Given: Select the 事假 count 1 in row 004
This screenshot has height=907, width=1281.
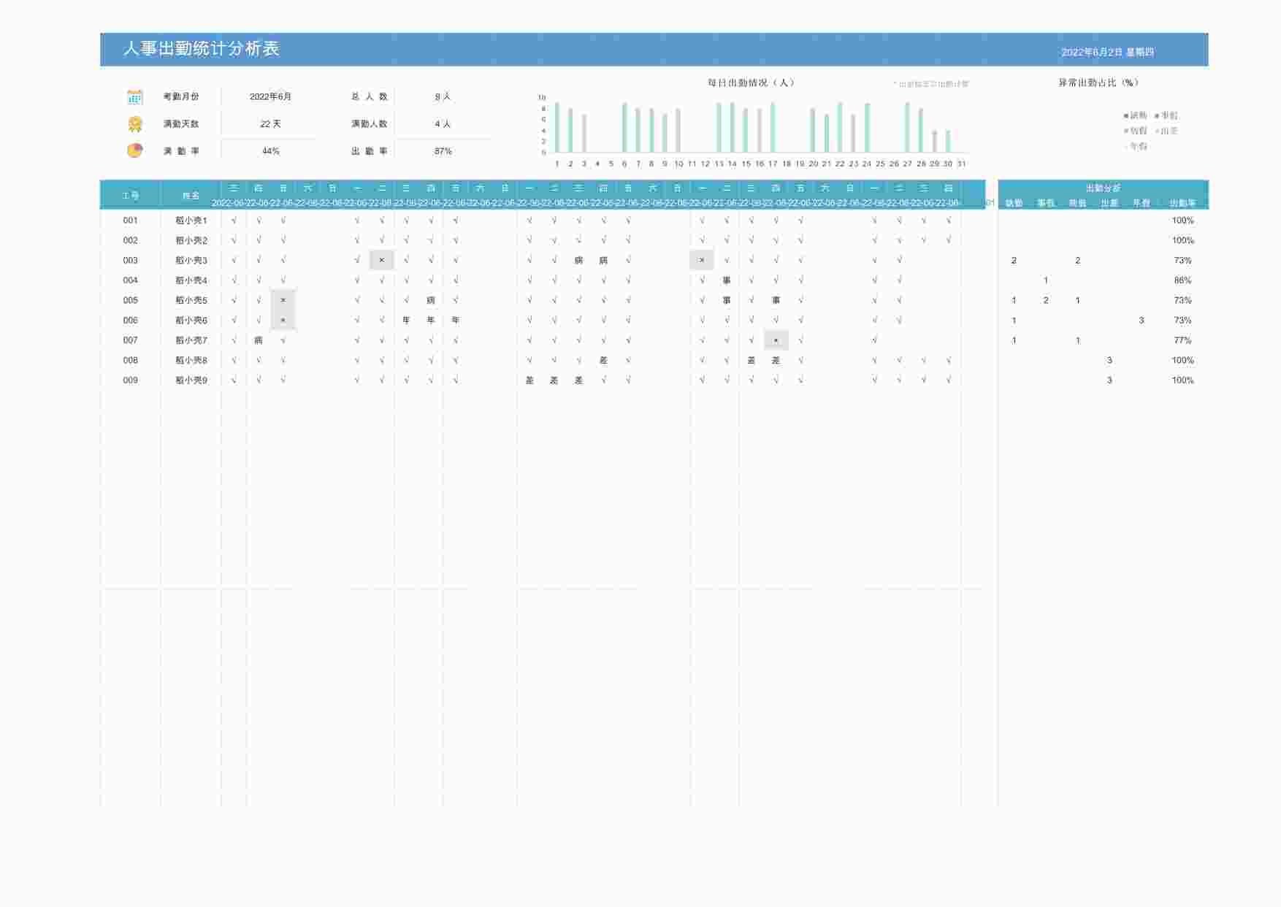Looking at the screenshot, I should 1046,280.
